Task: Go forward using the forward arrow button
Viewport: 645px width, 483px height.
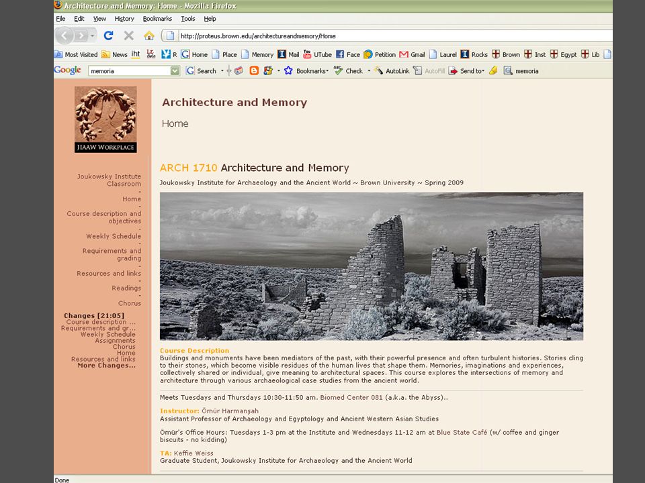Action: [81, 36]
